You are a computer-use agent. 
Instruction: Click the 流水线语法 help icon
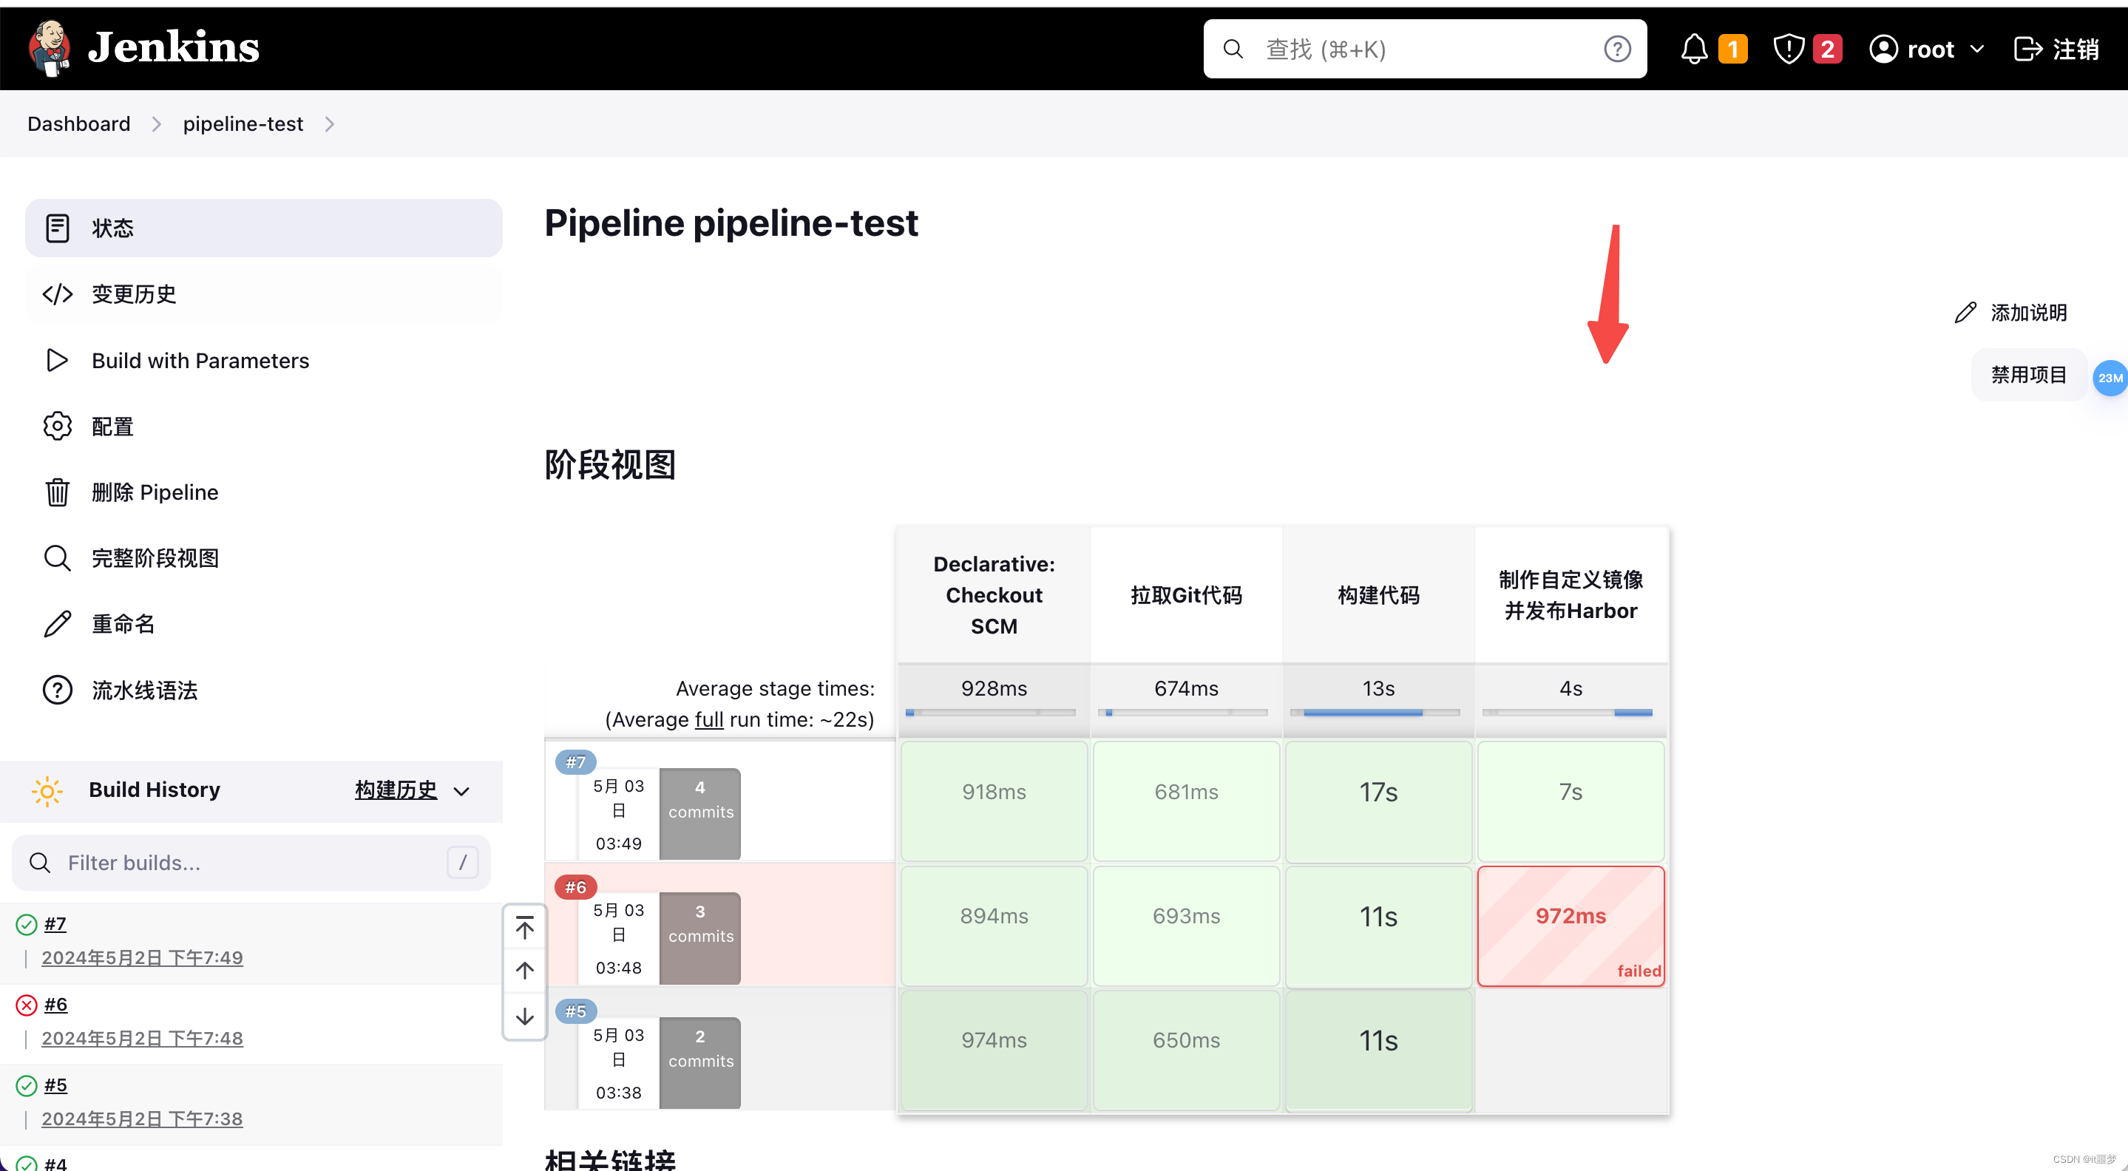point(58,689)
